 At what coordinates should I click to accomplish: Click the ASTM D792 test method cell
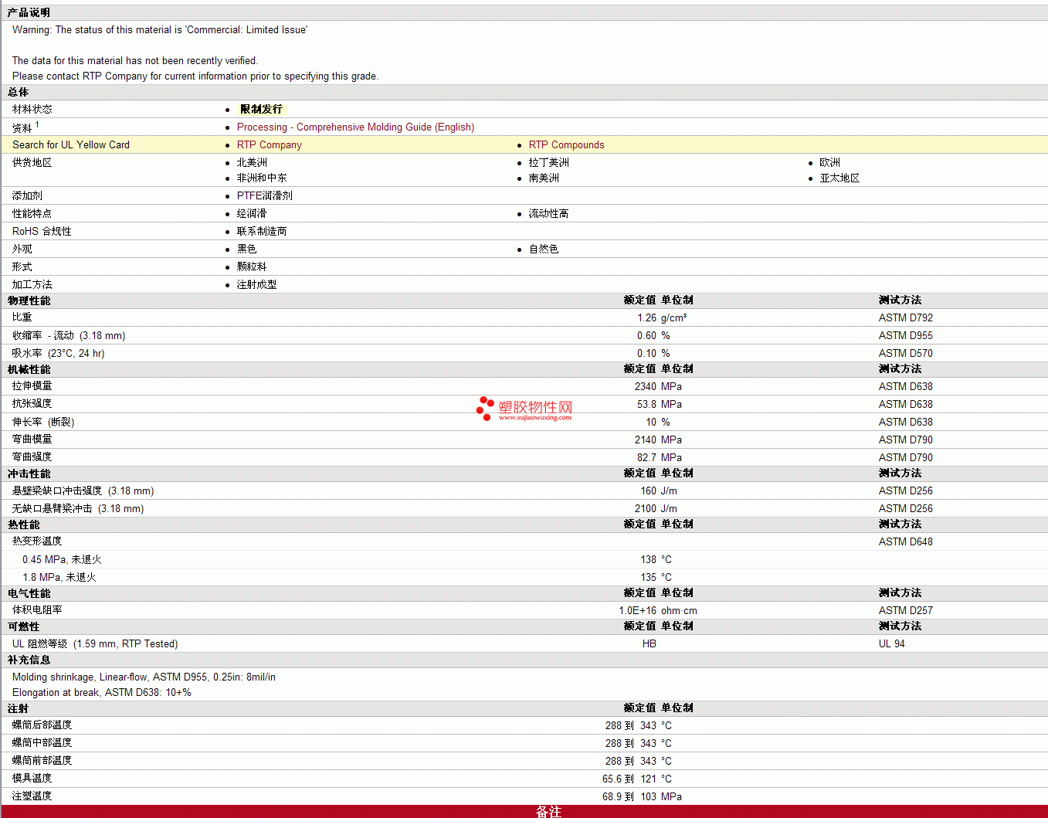pyautogui.click(x=905, y=318)
